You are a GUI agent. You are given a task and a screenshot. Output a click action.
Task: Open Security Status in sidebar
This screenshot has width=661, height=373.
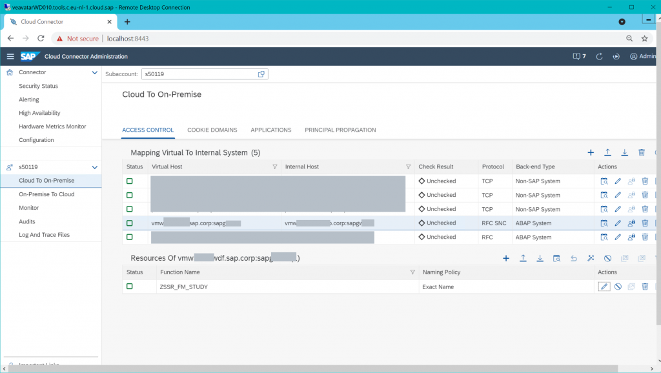[38, 86]
